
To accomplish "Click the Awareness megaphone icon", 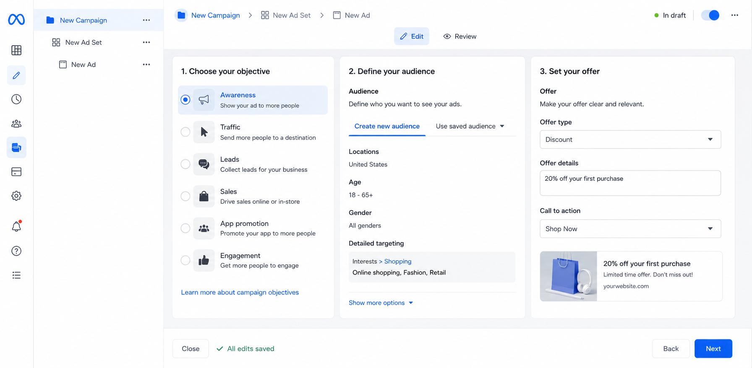I will [204, 100].
